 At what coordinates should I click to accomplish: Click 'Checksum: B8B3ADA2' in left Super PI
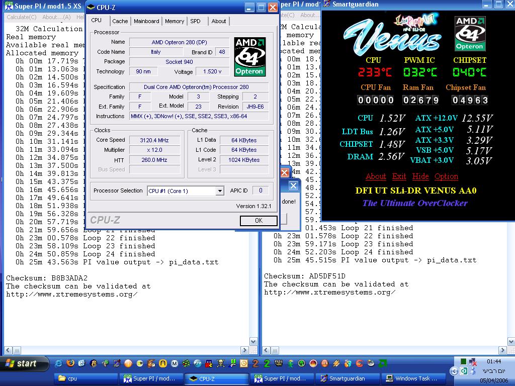(47, 278)
